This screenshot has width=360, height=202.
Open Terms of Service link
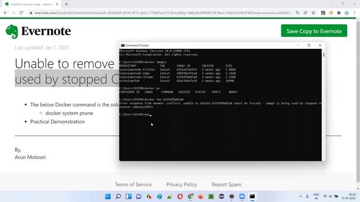pyautogui.click(x=133, y=185)
